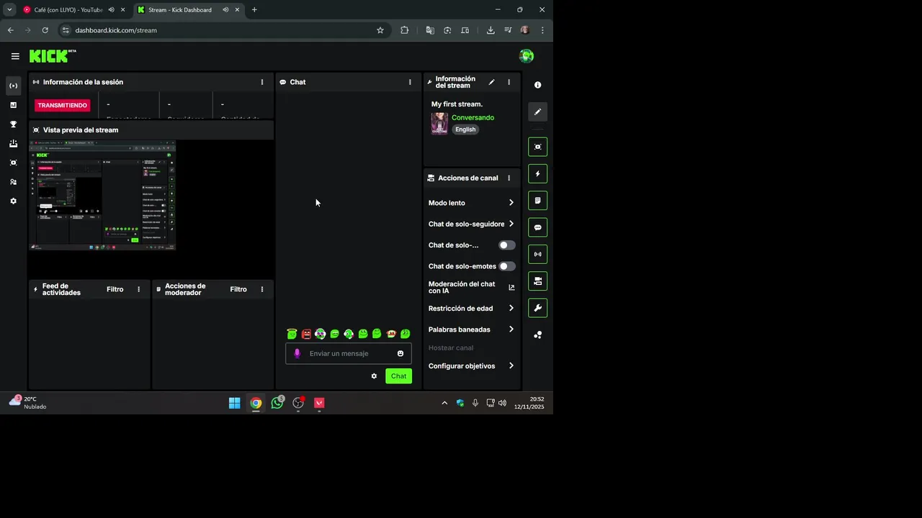Open the analytics chart sidebar icon

tap(13, 105)
